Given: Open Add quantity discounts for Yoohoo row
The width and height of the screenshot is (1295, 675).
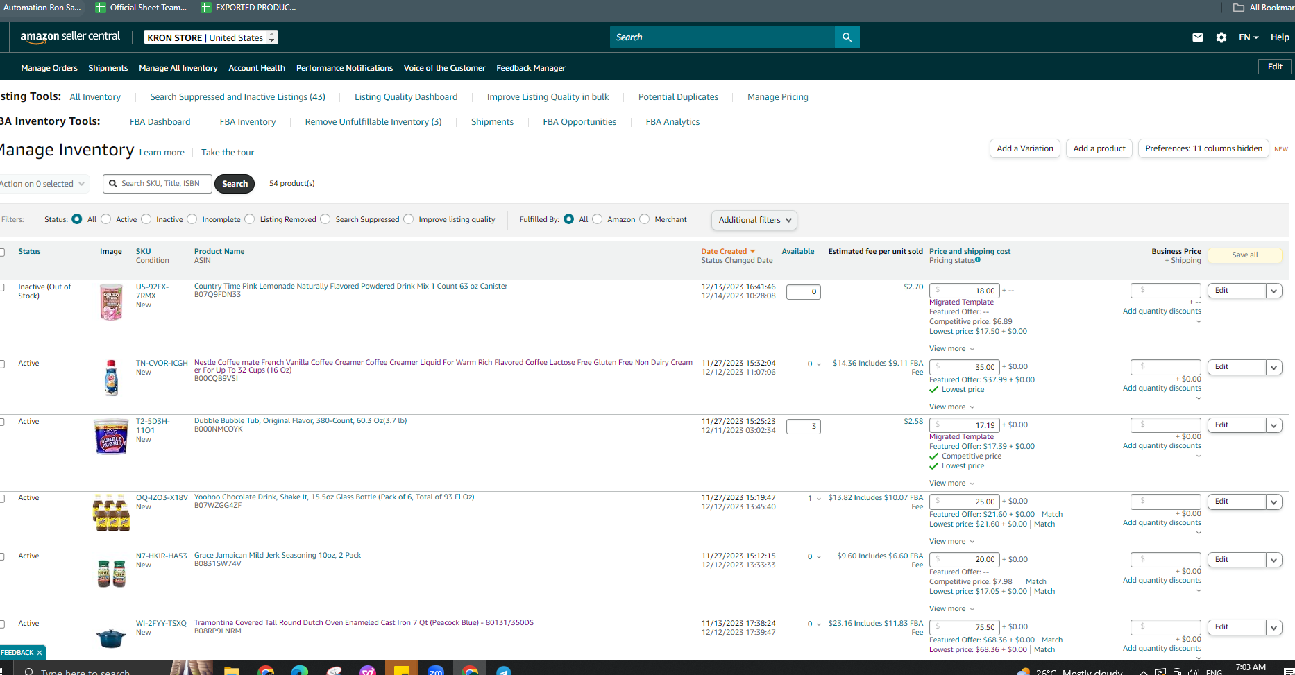Looking at the screenshot, I should [1162, 523].
